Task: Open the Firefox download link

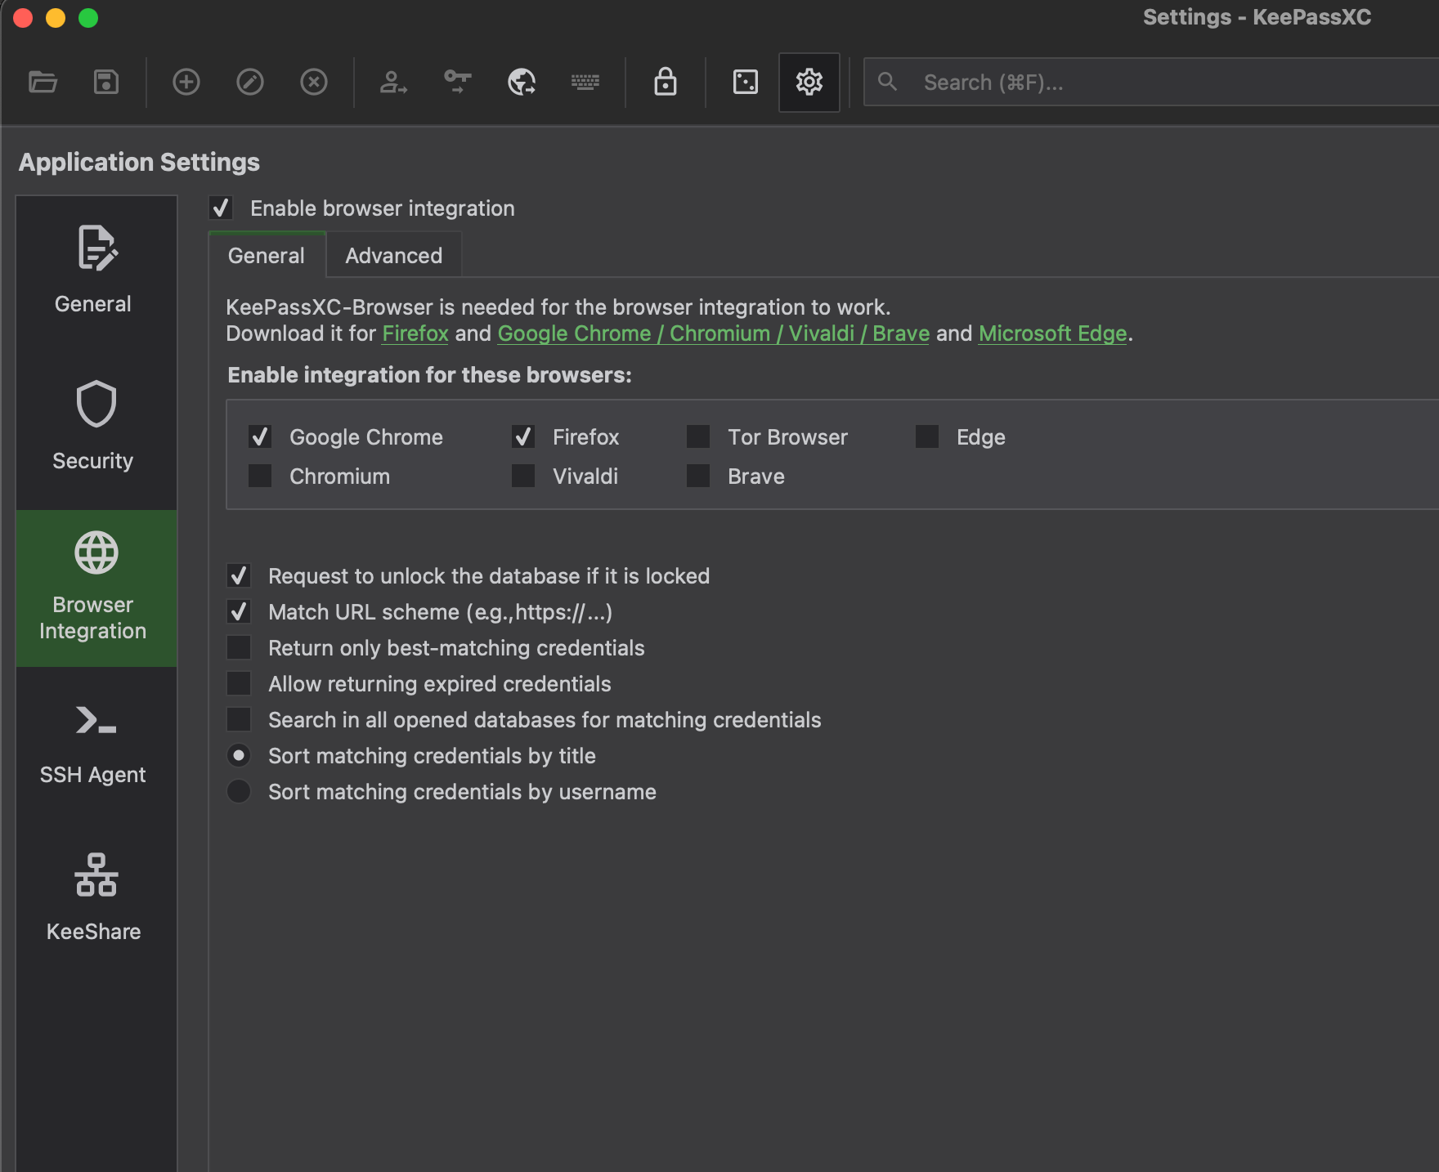Action: coord(415,333)
